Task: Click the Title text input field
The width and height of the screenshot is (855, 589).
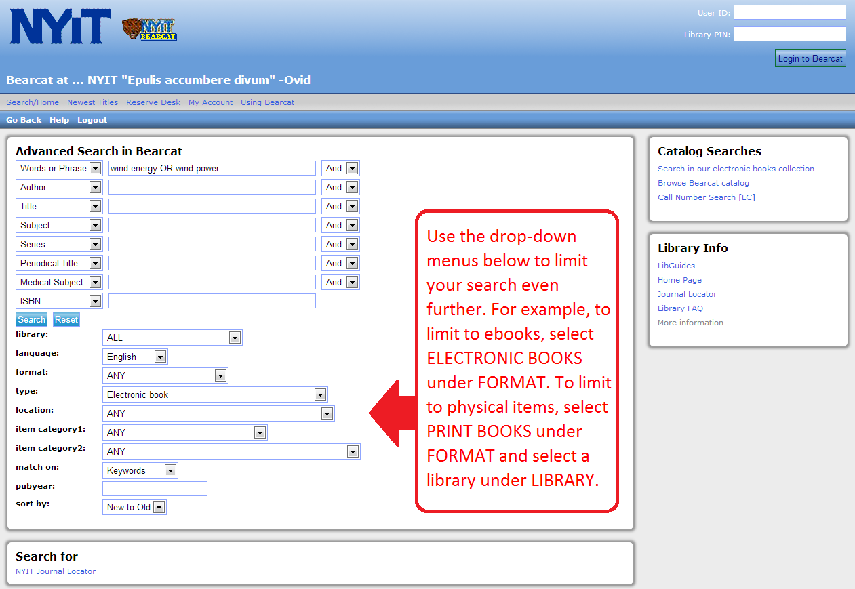Action: pos(212,206)
